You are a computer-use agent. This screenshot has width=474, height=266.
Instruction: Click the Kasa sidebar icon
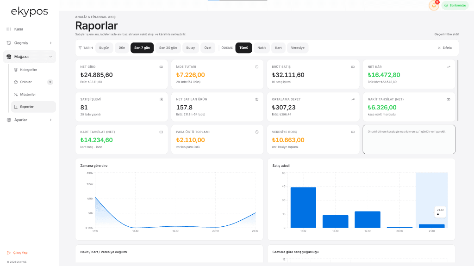point(9,29)
